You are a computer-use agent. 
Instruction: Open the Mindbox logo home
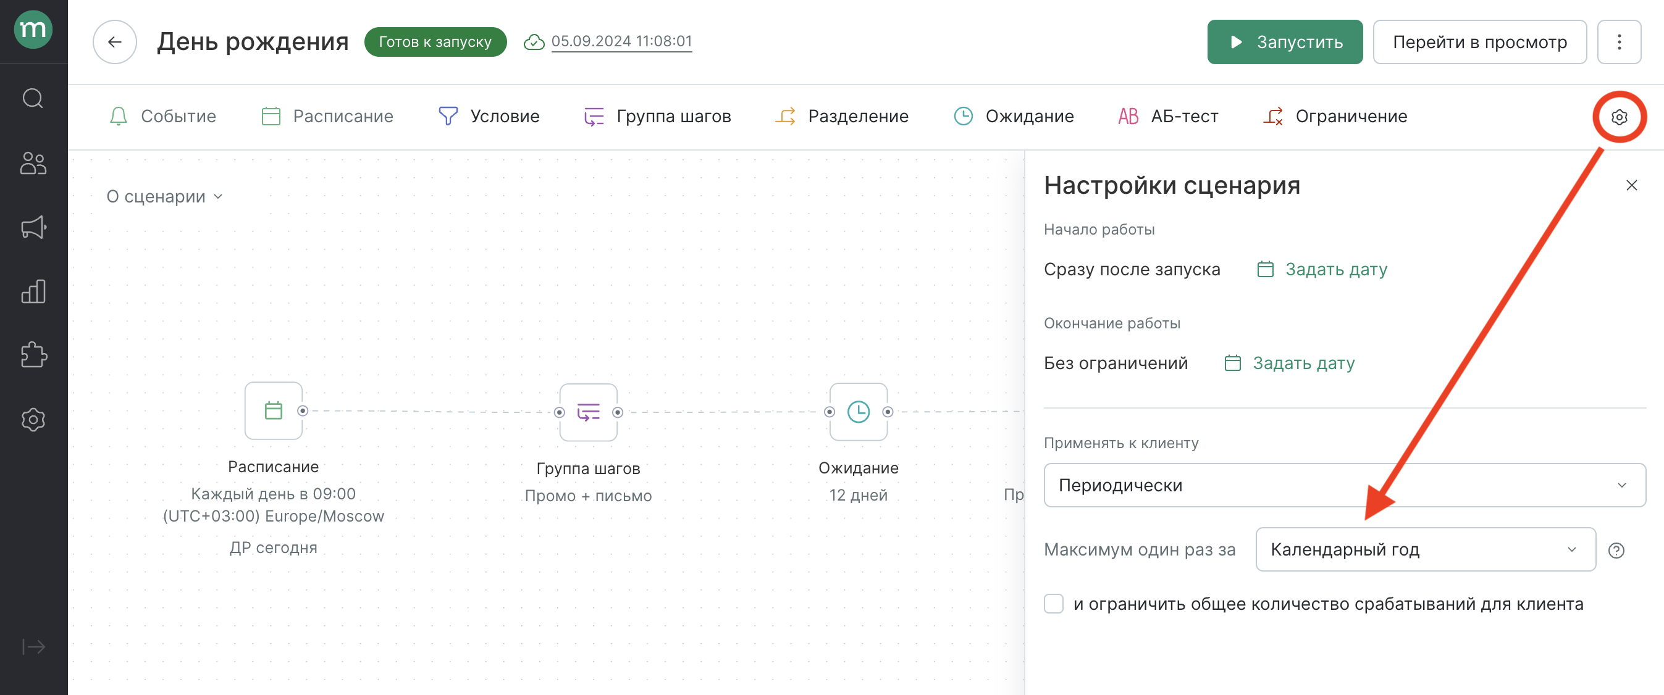(x=33, y=30)
